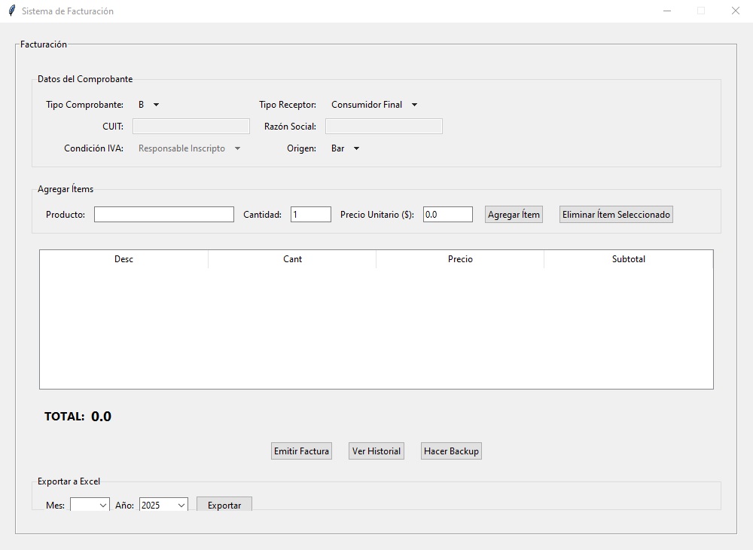Focus the Cantidad text field
Screen dimensions: 753x550
pos(310,215)
